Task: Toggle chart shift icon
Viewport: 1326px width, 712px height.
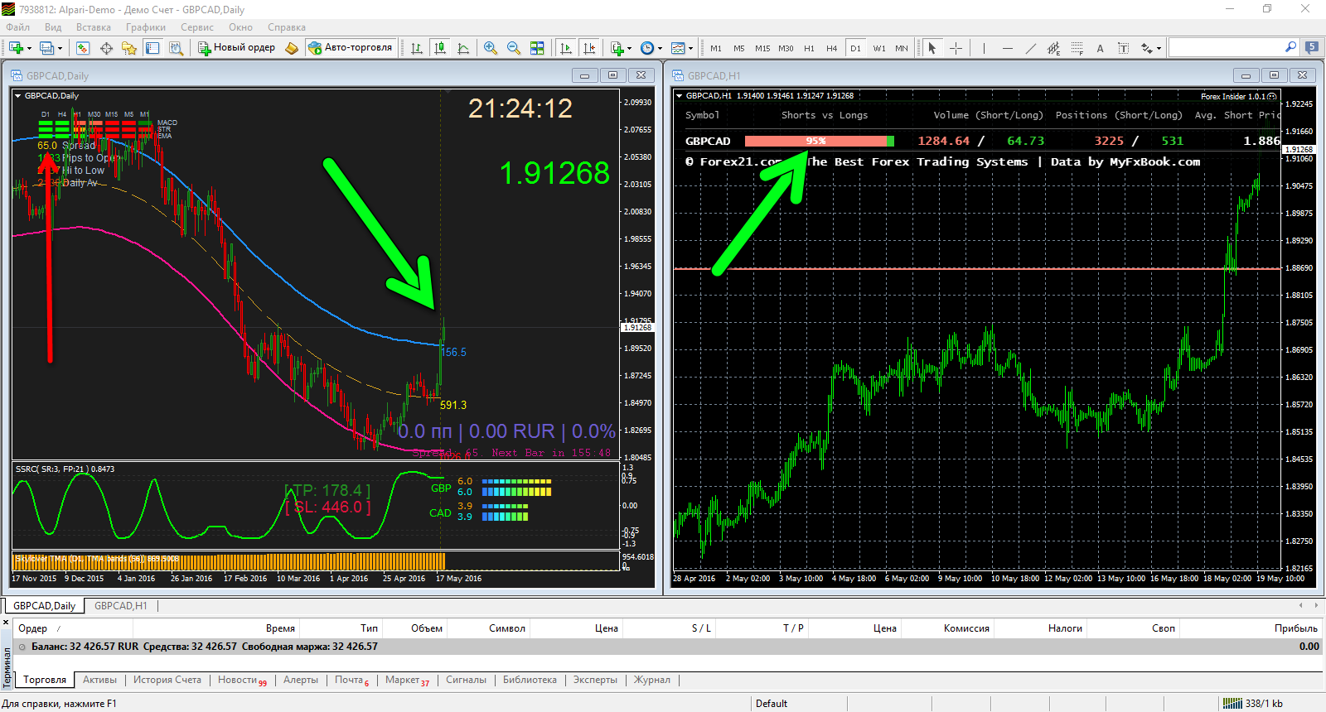Action: (589, 48)
